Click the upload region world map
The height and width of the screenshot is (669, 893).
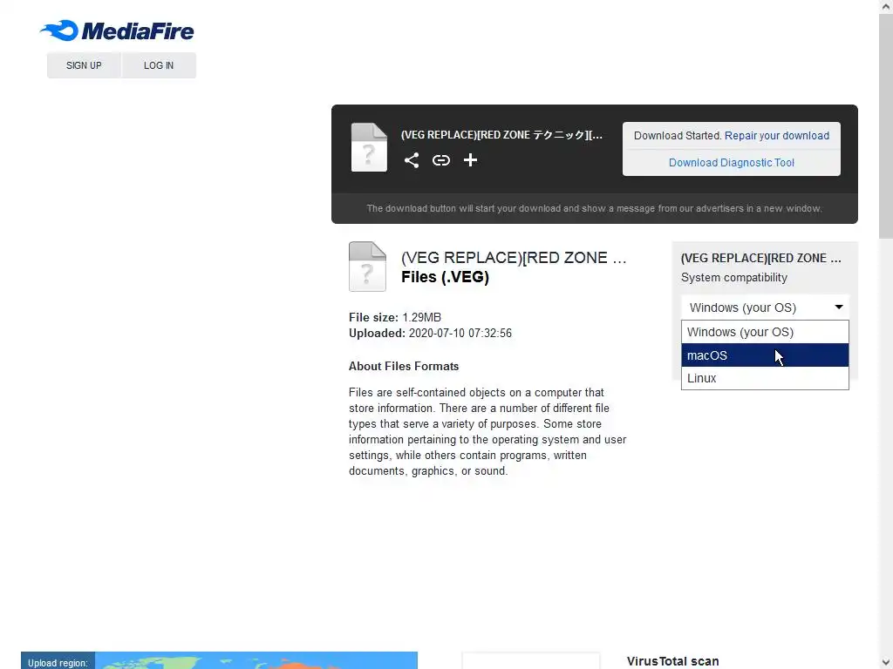click(256, 660)
